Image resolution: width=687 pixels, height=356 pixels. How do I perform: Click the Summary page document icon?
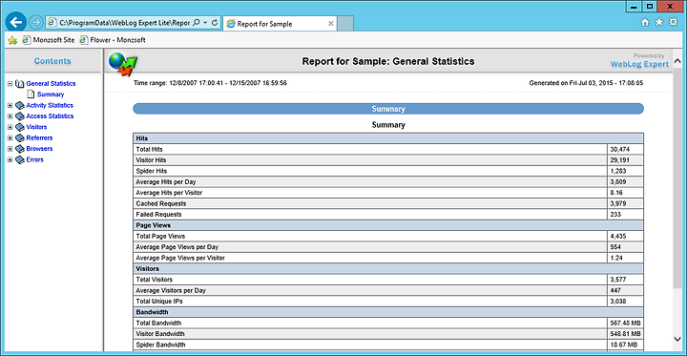[x=31, y=94]
